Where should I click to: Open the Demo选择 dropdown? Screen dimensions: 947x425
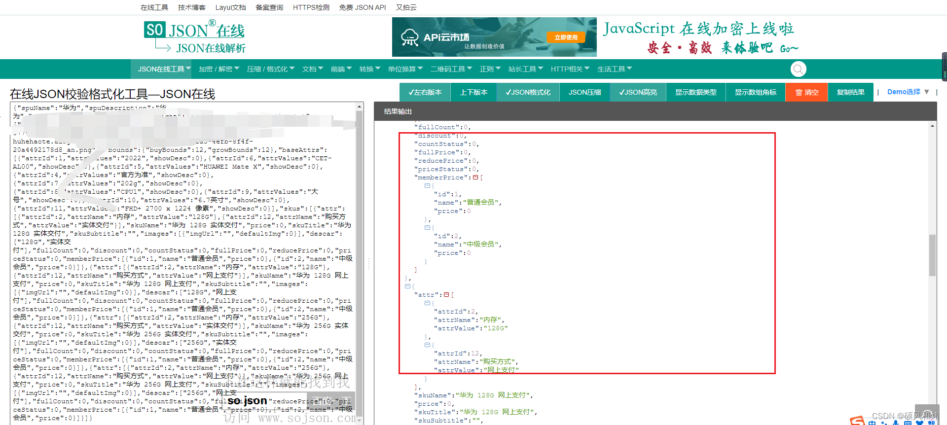coord(908,92)
